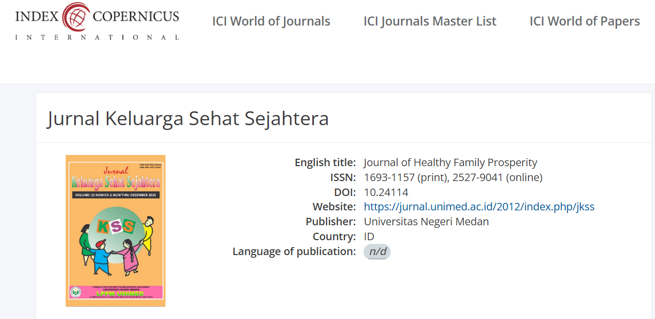
Task: Open the ICI World of Papers tab
Action: (x=585, y=21)
